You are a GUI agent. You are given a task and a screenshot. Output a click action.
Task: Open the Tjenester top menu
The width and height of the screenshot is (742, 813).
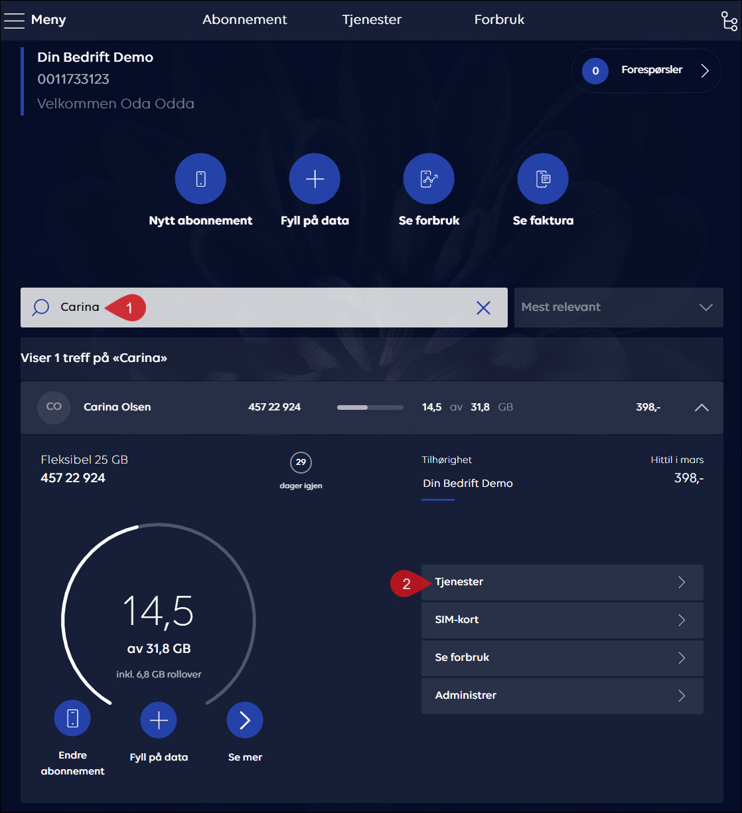click(x=372, y=20)
